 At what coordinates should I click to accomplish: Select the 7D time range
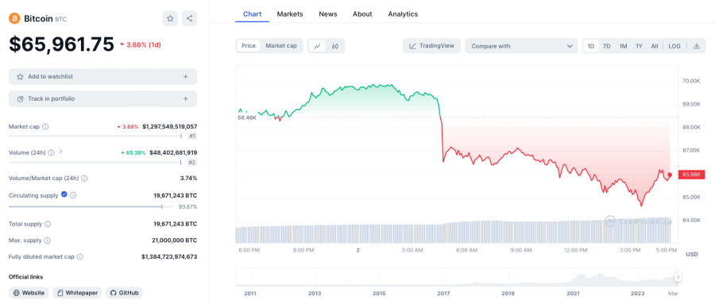click(x=606, y=46)
